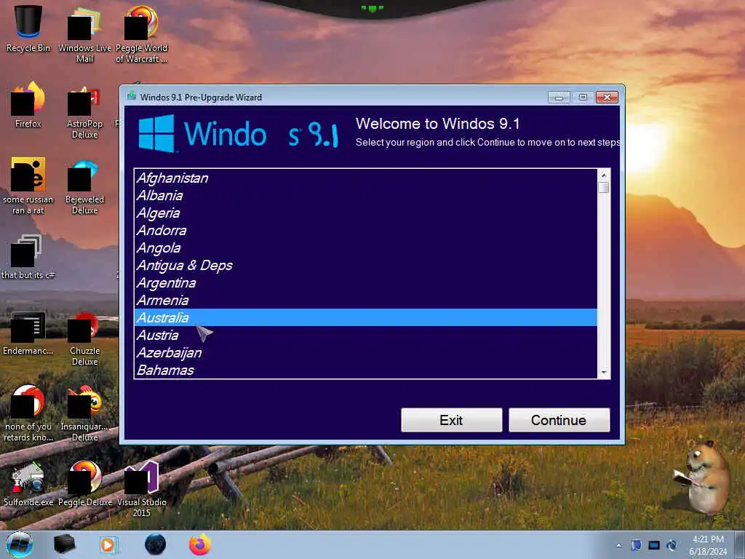Screen dimensions: 745x559
Task: Select Azerbaijan in the region list
Action: 366,353
